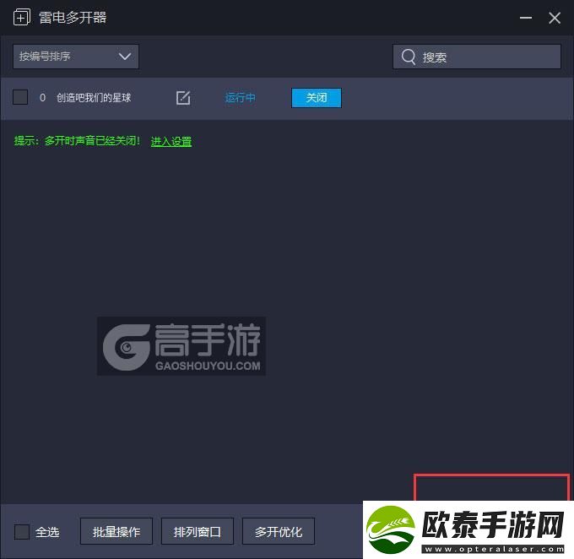Screen dimensions: 574x559
Task: Tick the checkbox for instance 0
Action: tap(20, 97)
